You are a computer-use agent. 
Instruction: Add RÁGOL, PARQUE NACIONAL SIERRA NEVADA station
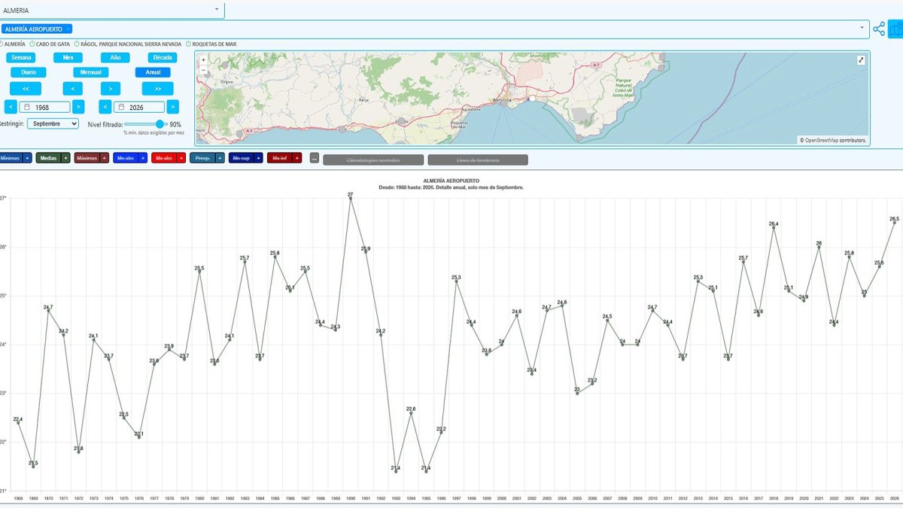tap(77, 44)
